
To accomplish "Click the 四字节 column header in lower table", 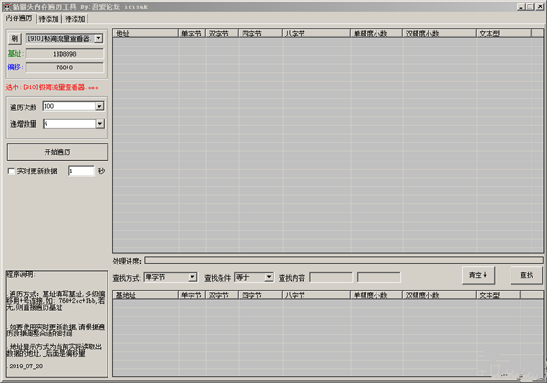I will click(260, 295).
